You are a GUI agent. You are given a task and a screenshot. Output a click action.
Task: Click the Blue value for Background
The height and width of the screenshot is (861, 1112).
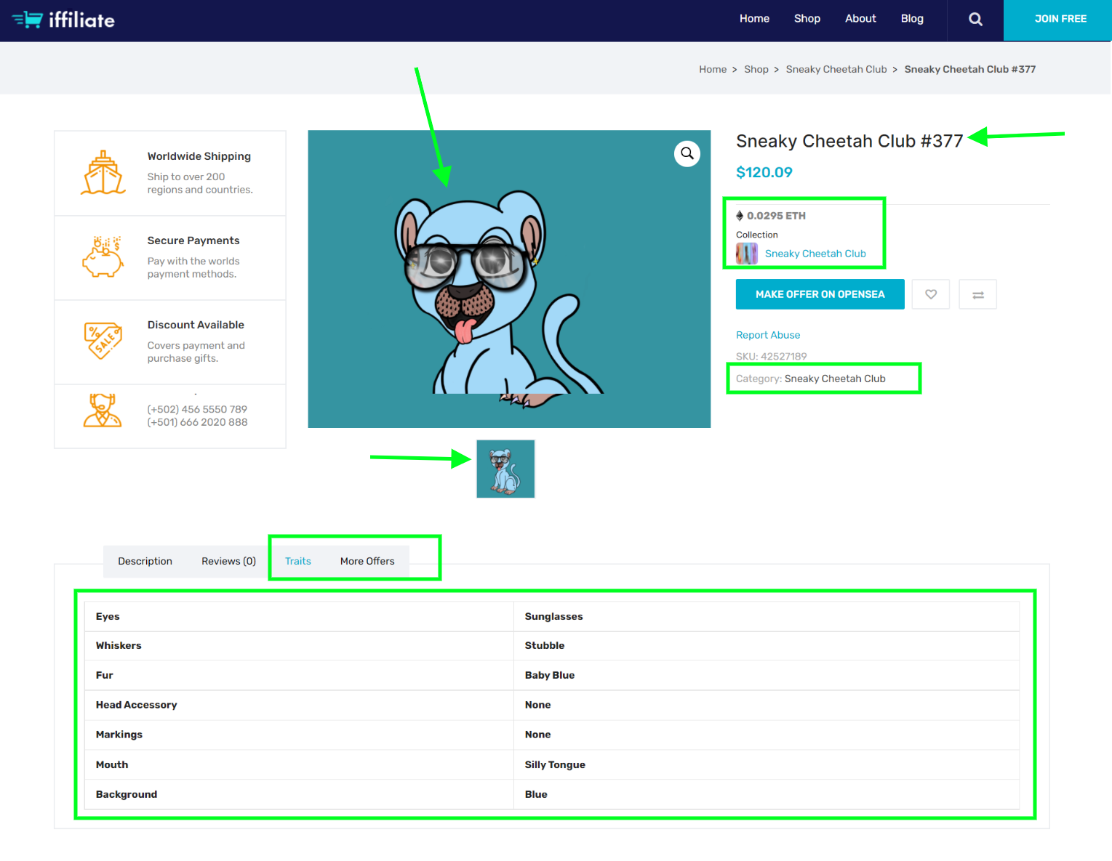click(x=536, y=794)
